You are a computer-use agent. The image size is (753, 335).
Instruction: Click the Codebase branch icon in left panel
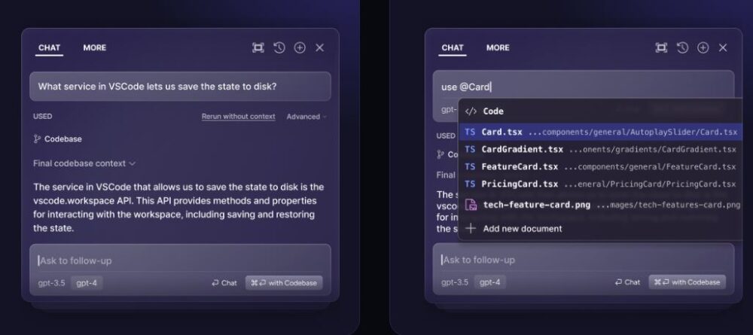37,139
